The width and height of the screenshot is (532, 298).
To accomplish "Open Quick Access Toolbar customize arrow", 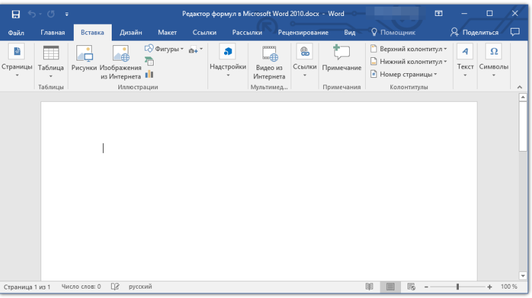I will (66, 14).
